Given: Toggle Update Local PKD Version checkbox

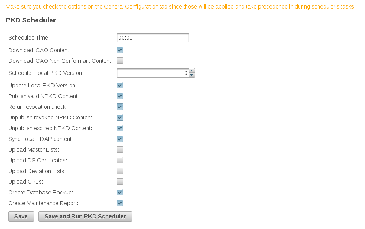Looking at the screenshot, I should (x=120, y=85).
